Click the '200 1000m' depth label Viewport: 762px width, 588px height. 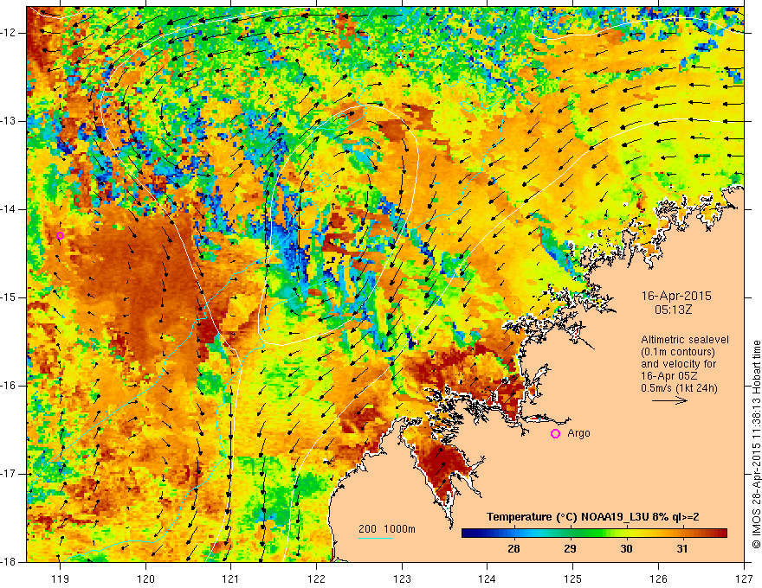coord(387,529)
